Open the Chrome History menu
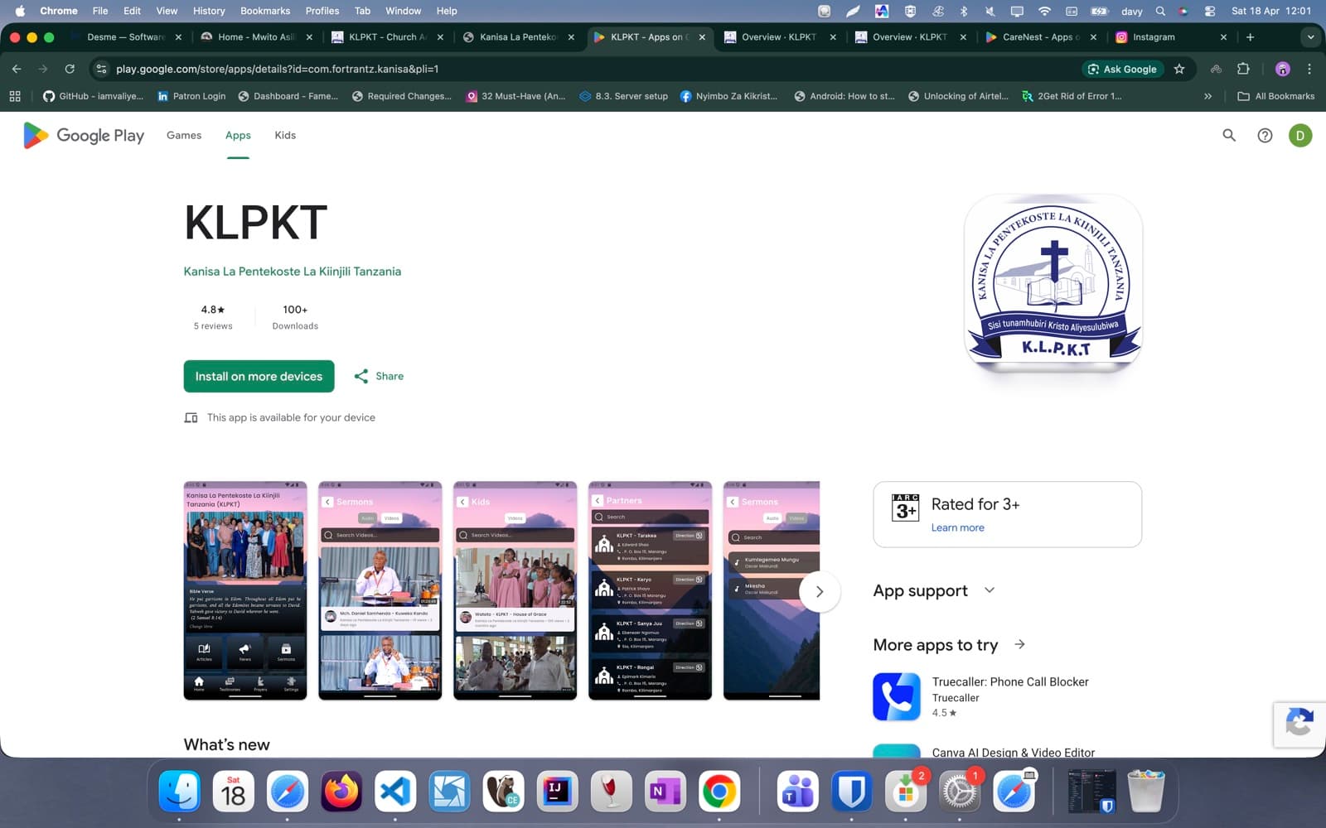Viewport: 1326px width, 828px height. [x=208, y=11]
